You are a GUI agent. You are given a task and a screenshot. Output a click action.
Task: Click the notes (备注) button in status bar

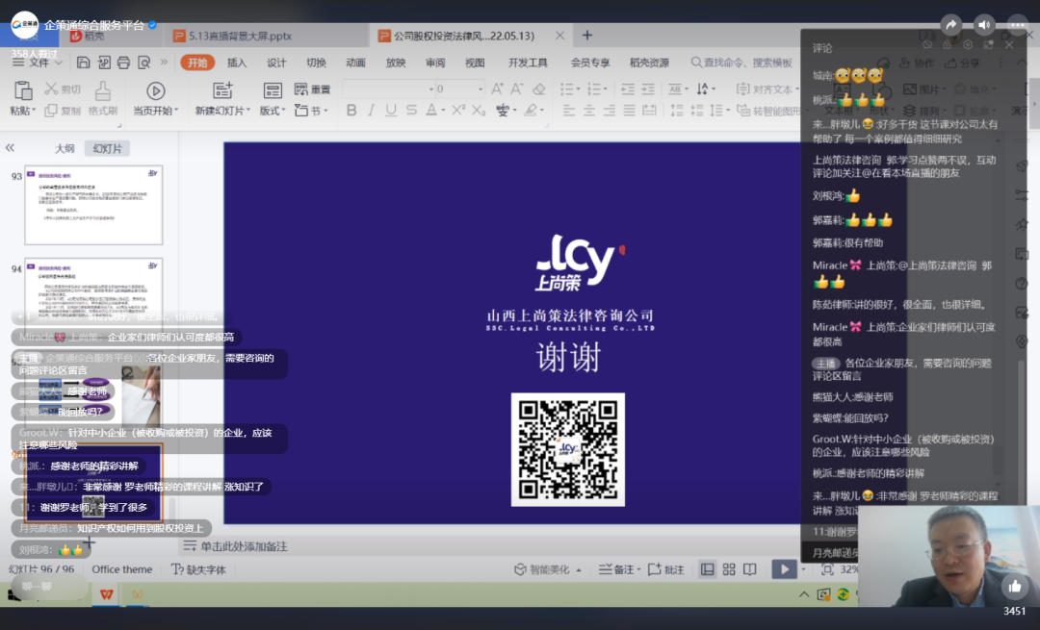click(617, 569)
